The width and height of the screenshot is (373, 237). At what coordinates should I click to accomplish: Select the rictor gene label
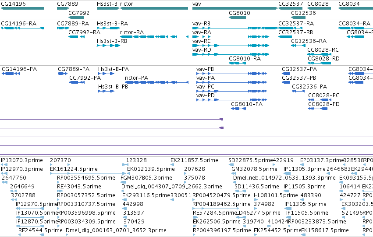127,4
